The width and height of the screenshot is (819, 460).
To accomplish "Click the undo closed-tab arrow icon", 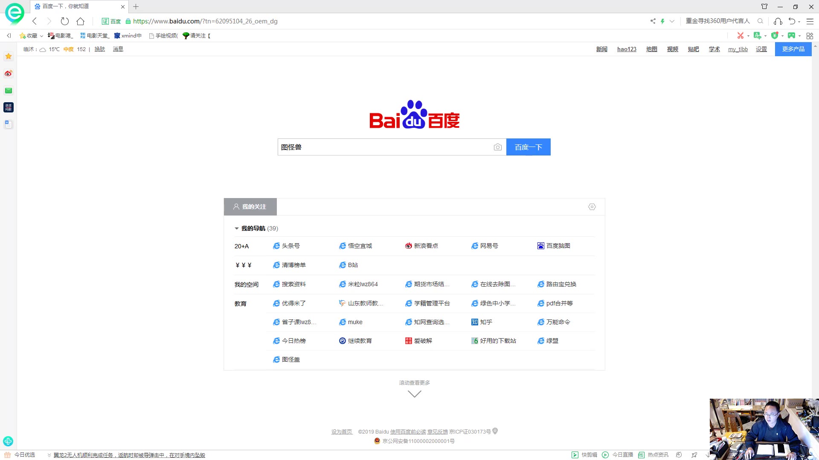I will [792, 21].
